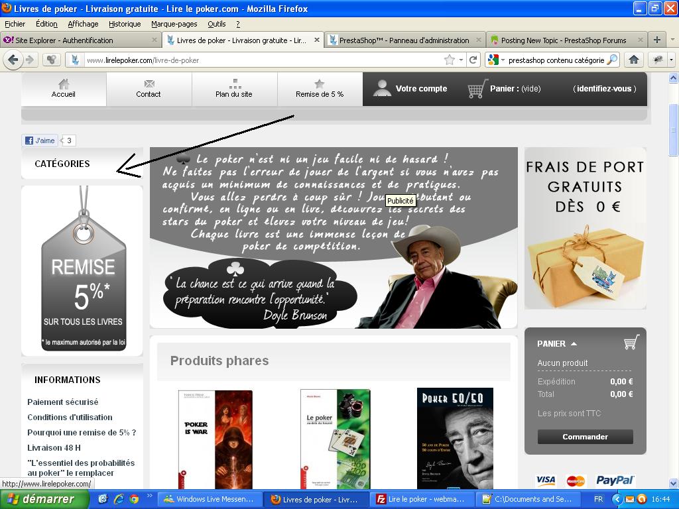Screen dimensions: 679x509
Task: Open the Marque-pages menu
Action: coord(174,24)
